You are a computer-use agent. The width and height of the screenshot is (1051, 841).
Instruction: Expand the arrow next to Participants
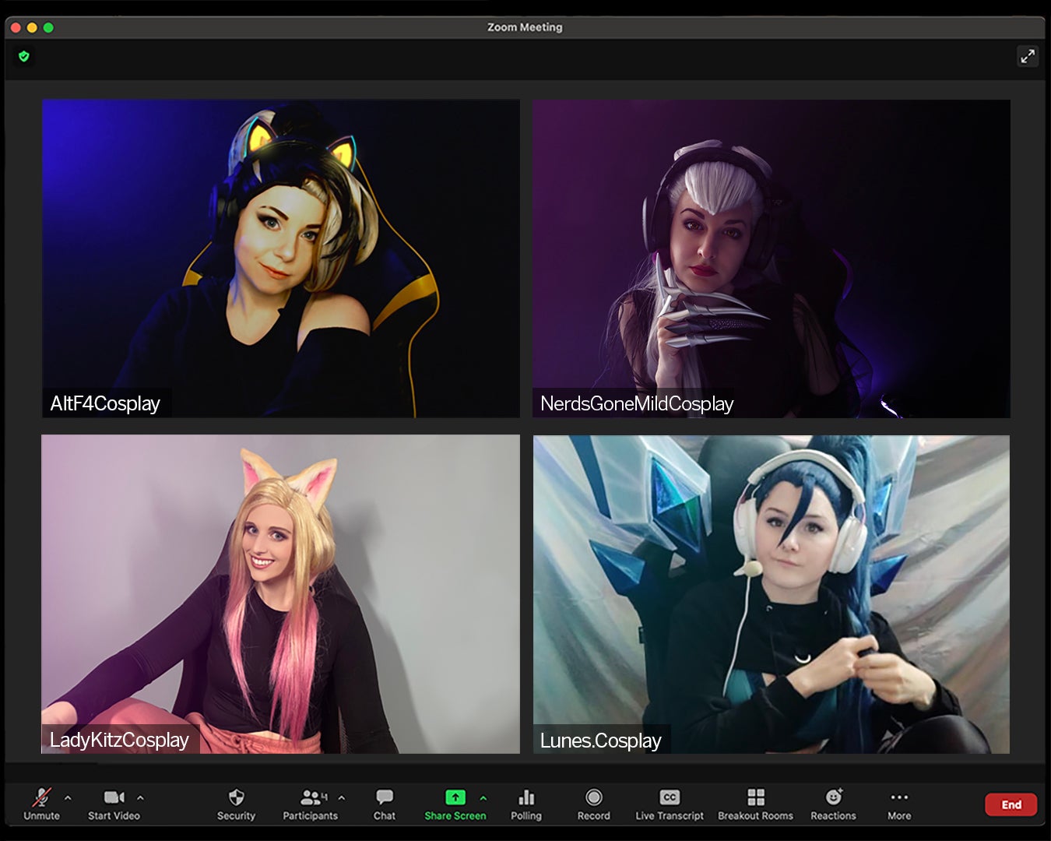[x=341, y=797]
